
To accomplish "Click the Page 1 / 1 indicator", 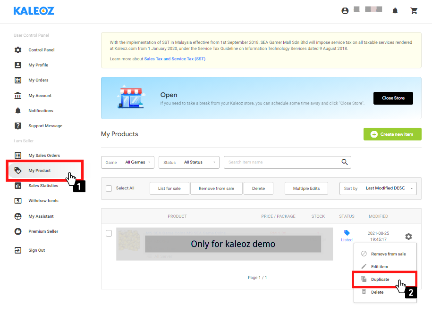I will coord(257,278).
